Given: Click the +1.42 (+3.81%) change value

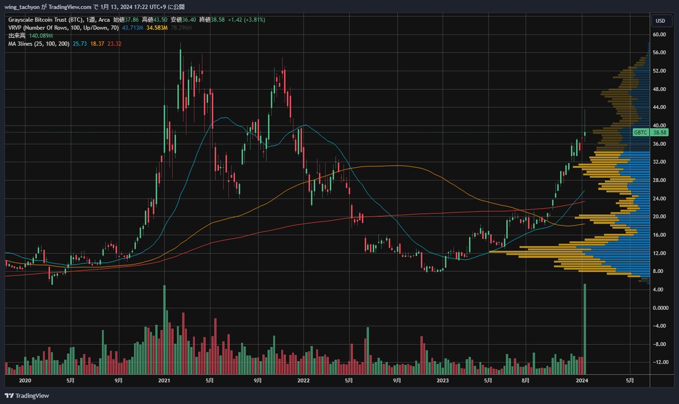Looking at the screenshot, I should pos(247,19).
